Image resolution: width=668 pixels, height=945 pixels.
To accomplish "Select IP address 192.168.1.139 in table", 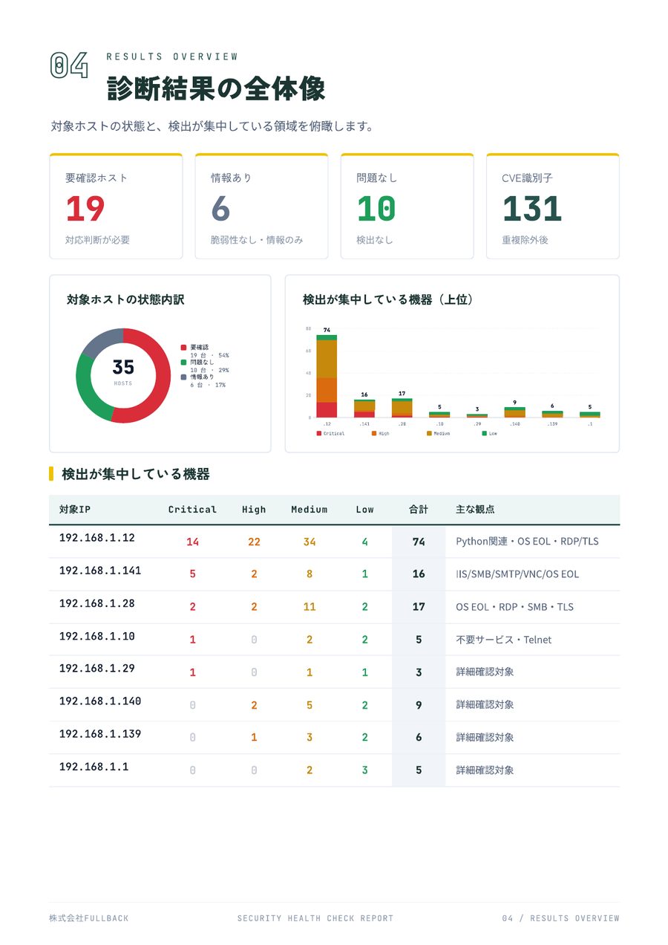I will click(100, 734).
